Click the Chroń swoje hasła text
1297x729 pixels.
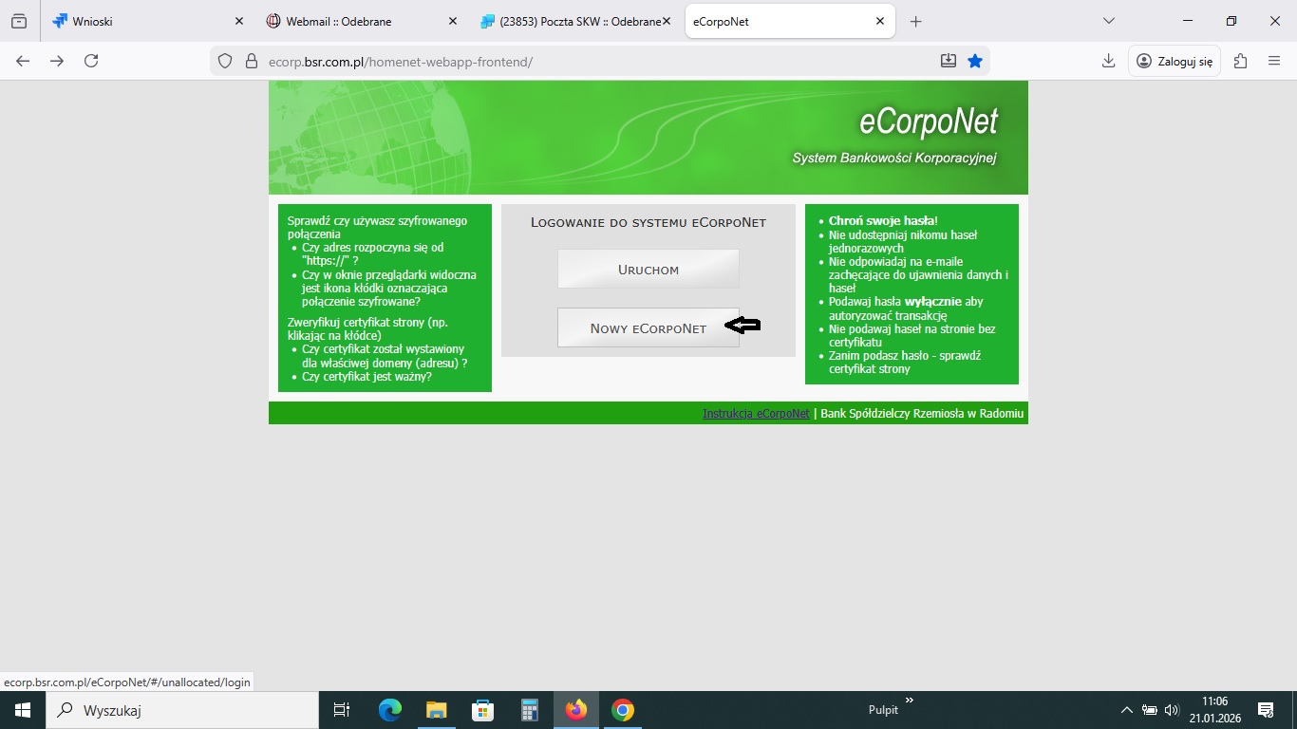pos(883,221)
